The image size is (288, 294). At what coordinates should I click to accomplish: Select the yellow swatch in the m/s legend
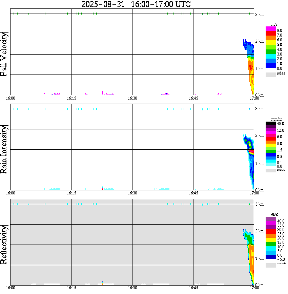pos(271,43)
